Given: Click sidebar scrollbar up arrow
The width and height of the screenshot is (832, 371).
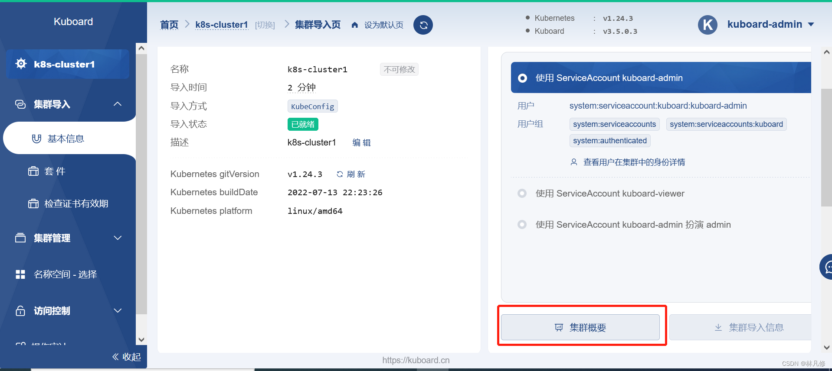Looking at the screenshot, I should tap(141, 48).
